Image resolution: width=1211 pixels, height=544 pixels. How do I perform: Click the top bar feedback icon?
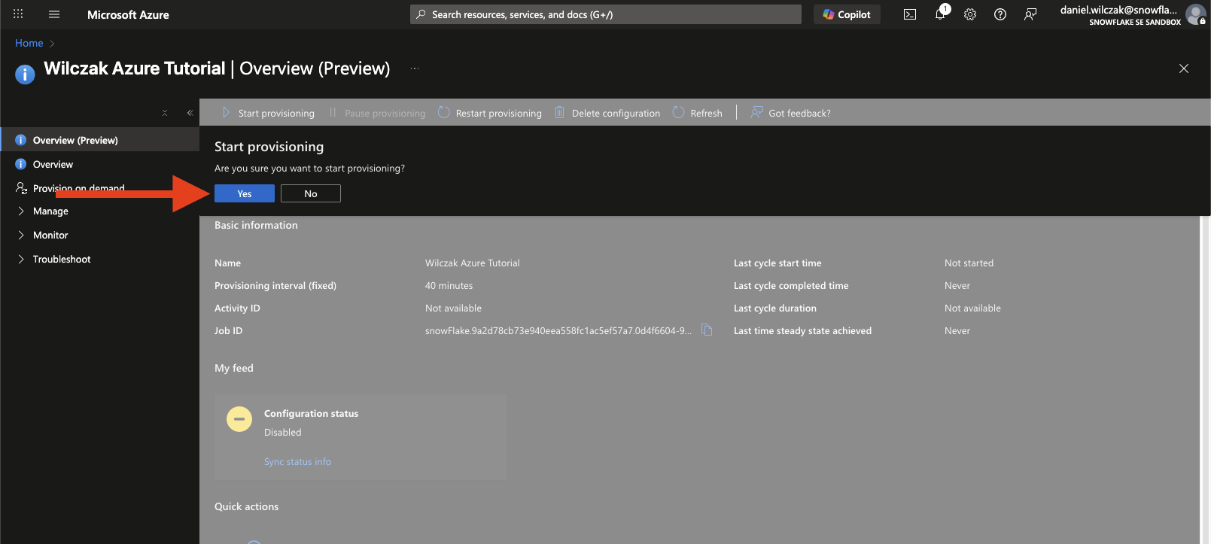pos(1030,14)
